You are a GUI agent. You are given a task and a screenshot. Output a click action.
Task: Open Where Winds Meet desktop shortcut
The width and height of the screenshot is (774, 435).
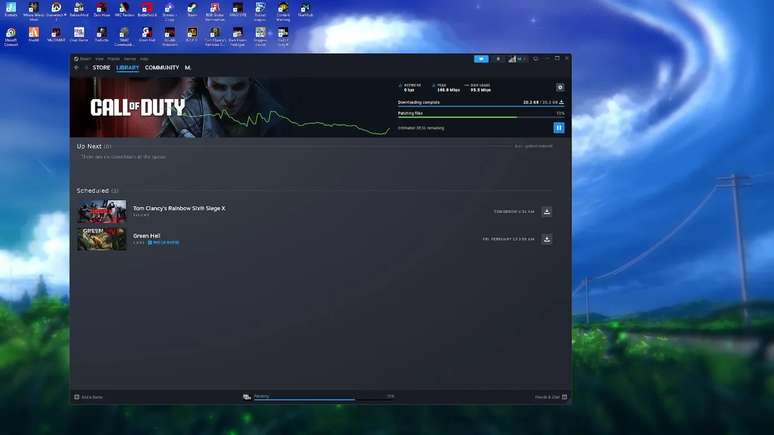pos(33,11)
